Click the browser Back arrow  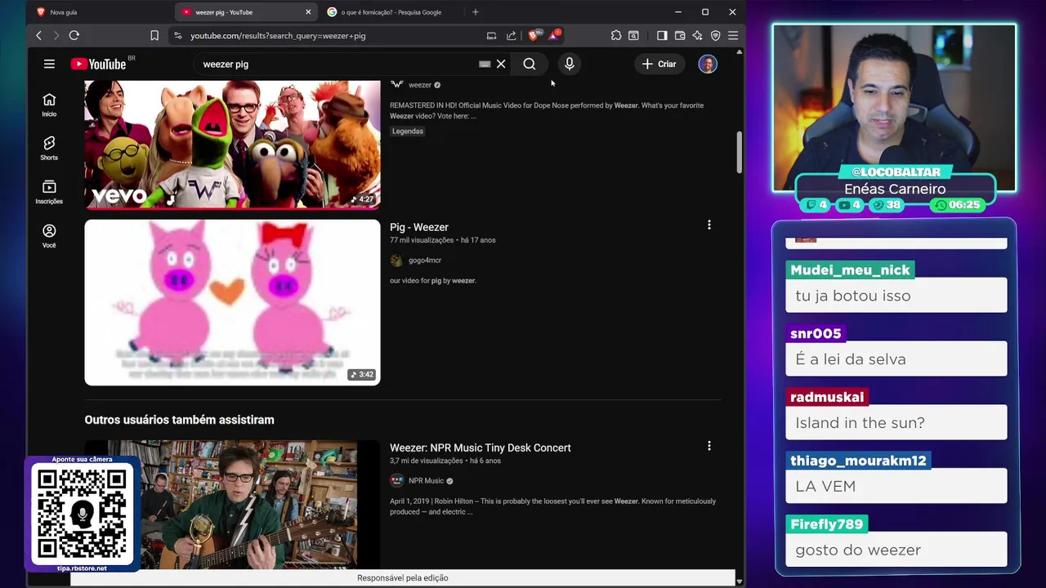pyautogui.click(x=38, y=35)
